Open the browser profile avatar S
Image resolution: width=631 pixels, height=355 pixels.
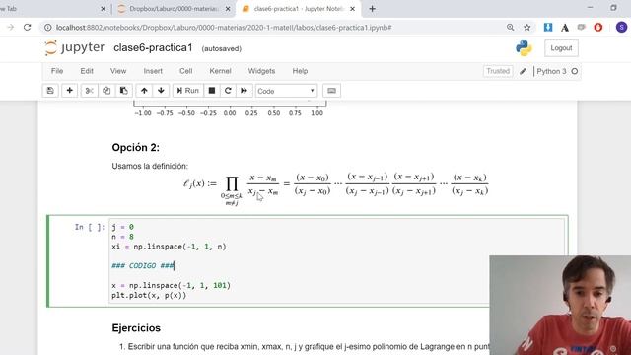click(x=621, y=28)
